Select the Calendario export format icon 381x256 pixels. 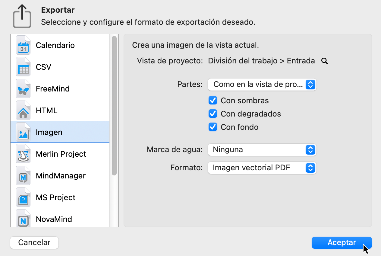point(23,45)
